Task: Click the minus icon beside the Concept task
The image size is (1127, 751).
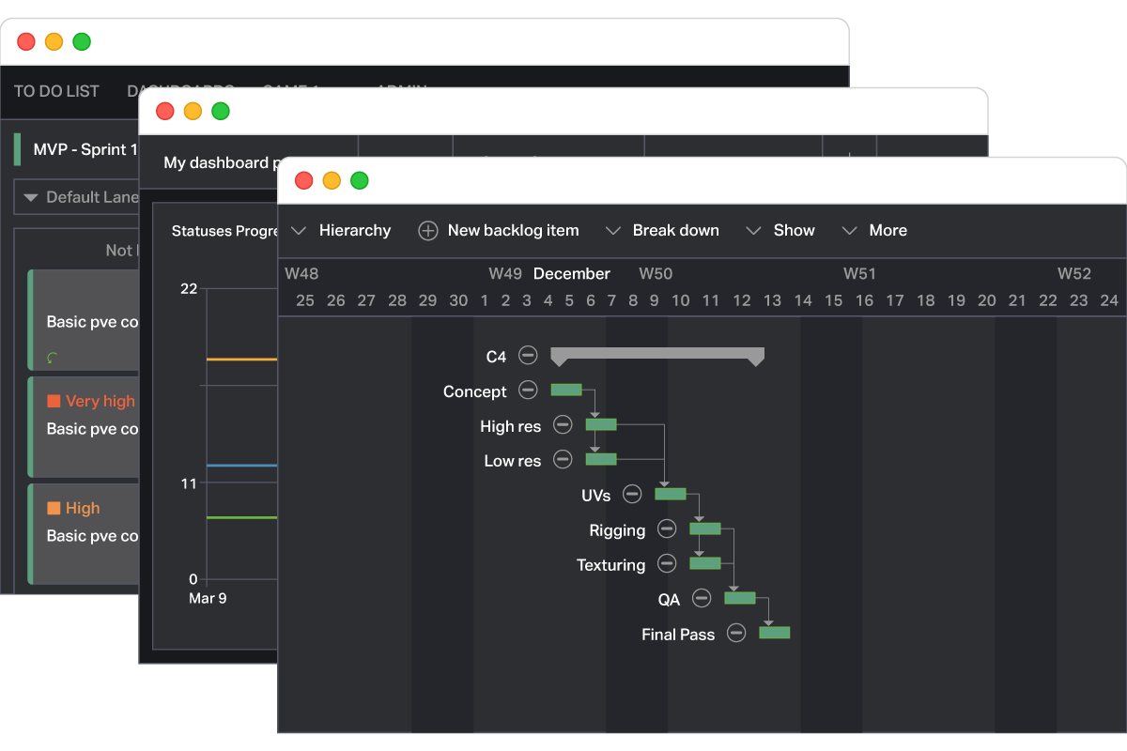Action: (527, 390)
